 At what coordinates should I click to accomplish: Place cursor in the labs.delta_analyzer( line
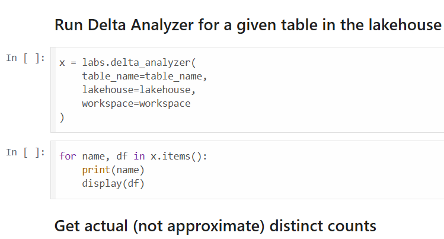coord(127,63)
